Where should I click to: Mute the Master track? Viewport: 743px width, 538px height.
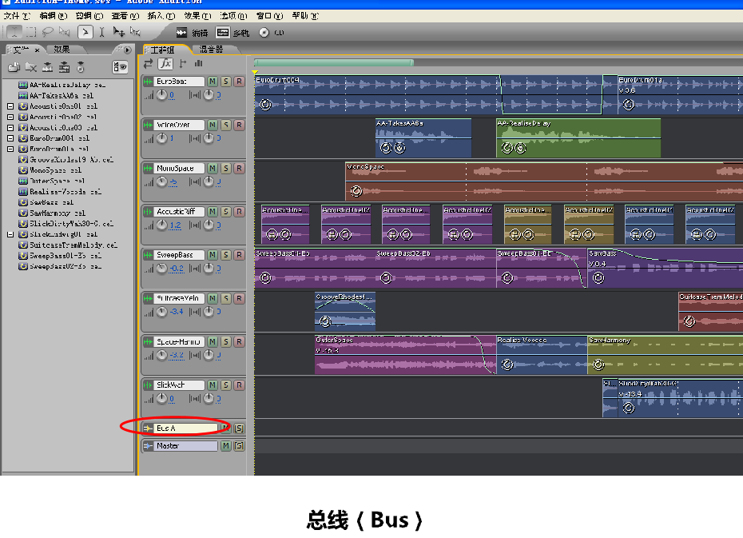click(226, 446)
